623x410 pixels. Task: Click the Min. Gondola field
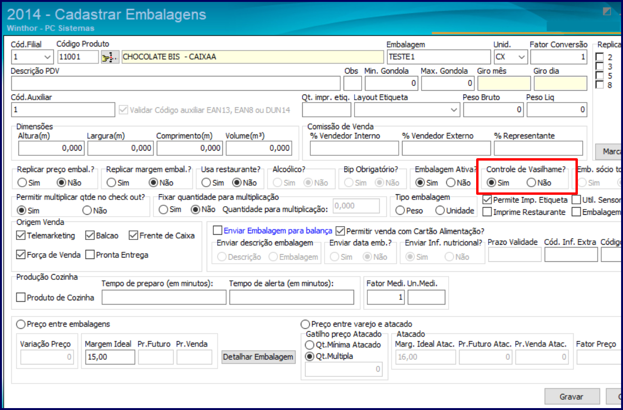click(x=392, y=84)
